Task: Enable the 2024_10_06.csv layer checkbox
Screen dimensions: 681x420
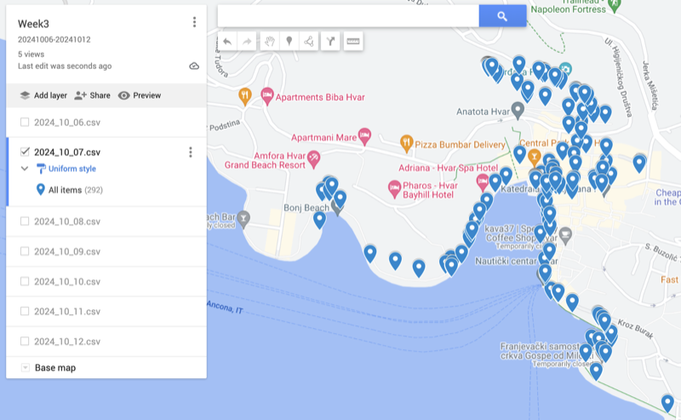Action: (x=25, y=123)
